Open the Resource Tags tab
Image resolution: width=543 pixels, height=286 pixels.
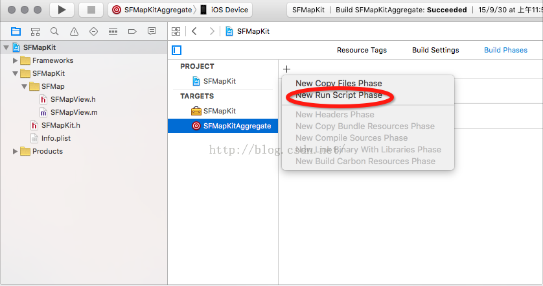[x=362, y=50]
